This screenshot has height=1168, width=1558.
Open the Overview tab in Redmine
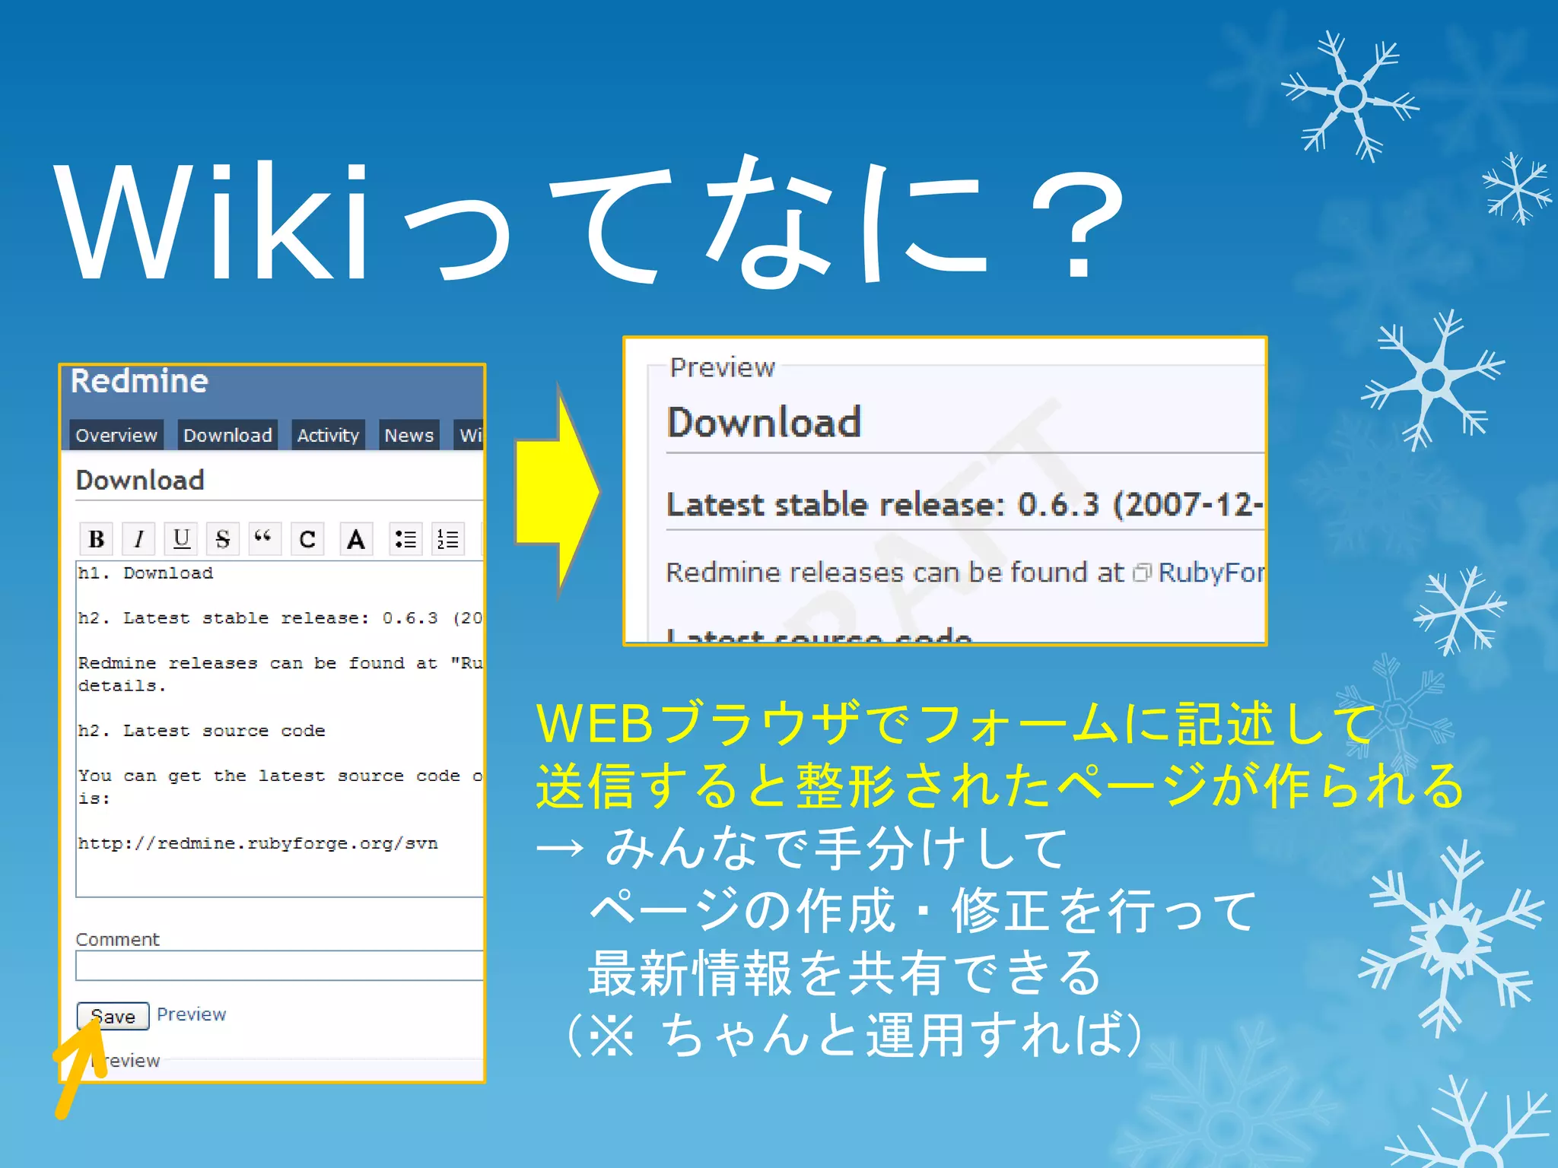(x=116, y=435)
